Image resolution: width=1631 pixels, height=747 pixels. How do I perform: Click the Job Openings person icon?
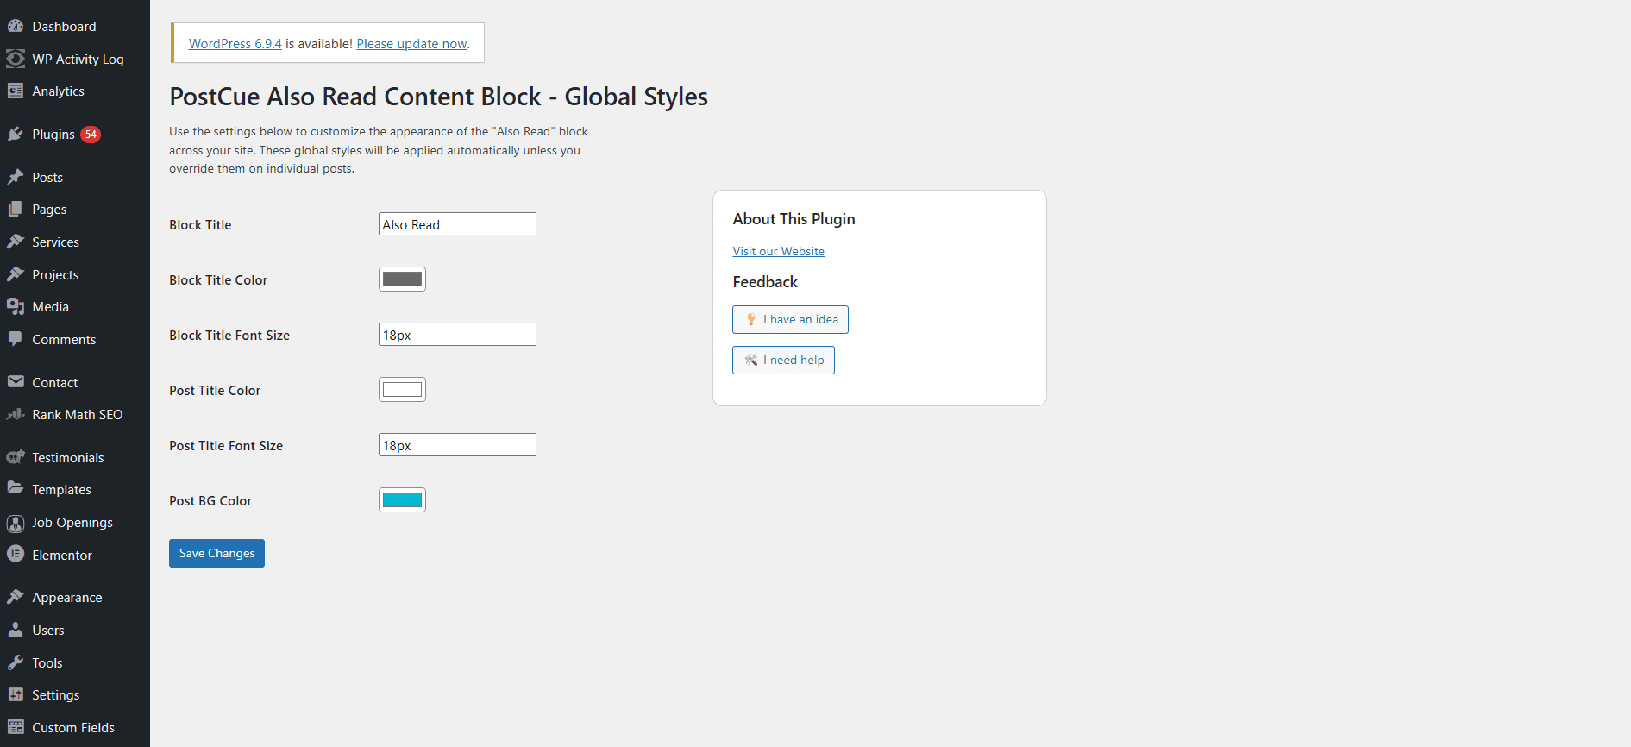(x=16, y=522)
